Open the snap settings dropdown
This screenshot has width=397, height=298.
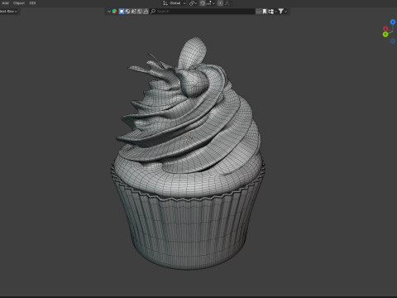pos(211,3)
